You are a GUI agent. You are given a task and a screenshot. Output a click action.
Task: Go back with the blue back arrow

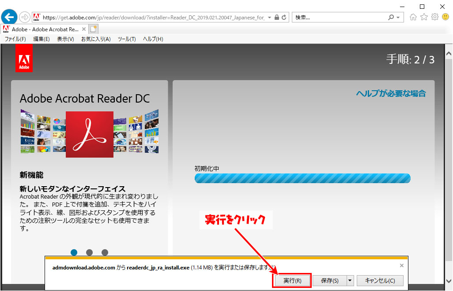point(9,17)
